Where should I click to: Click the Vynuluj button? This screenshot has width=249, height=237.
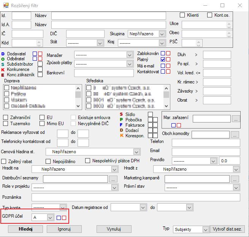point(114,229)
